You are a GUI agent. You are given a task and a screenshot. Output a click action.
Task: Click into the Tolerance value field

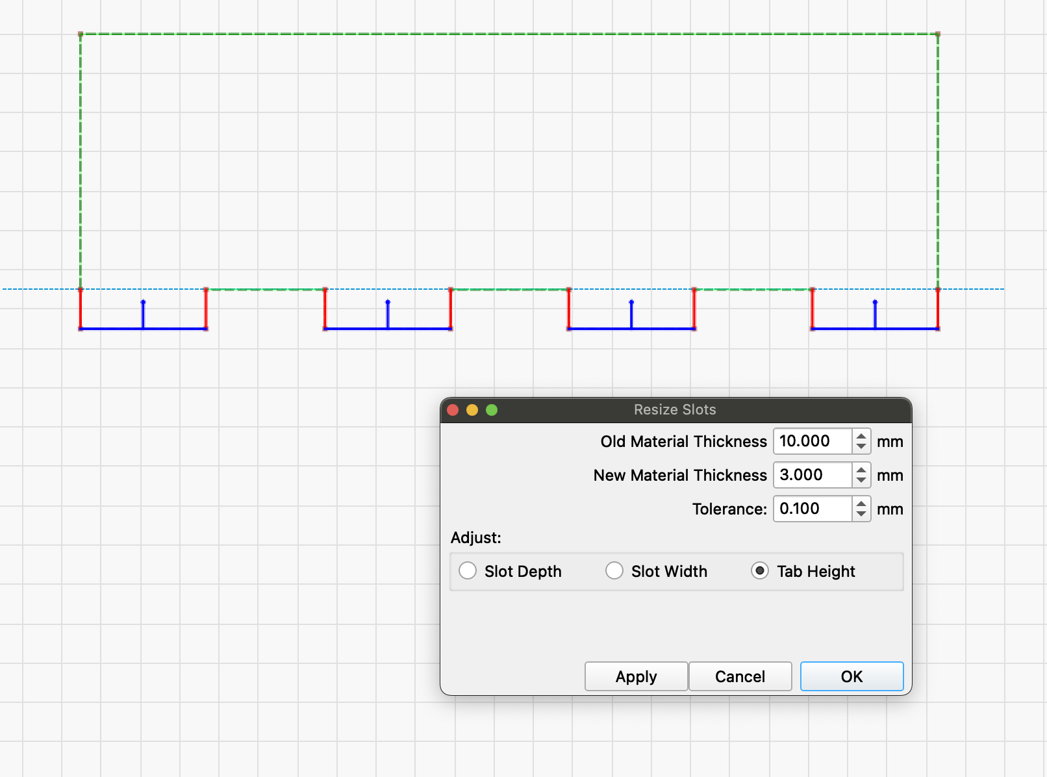[x=812, y=509]
